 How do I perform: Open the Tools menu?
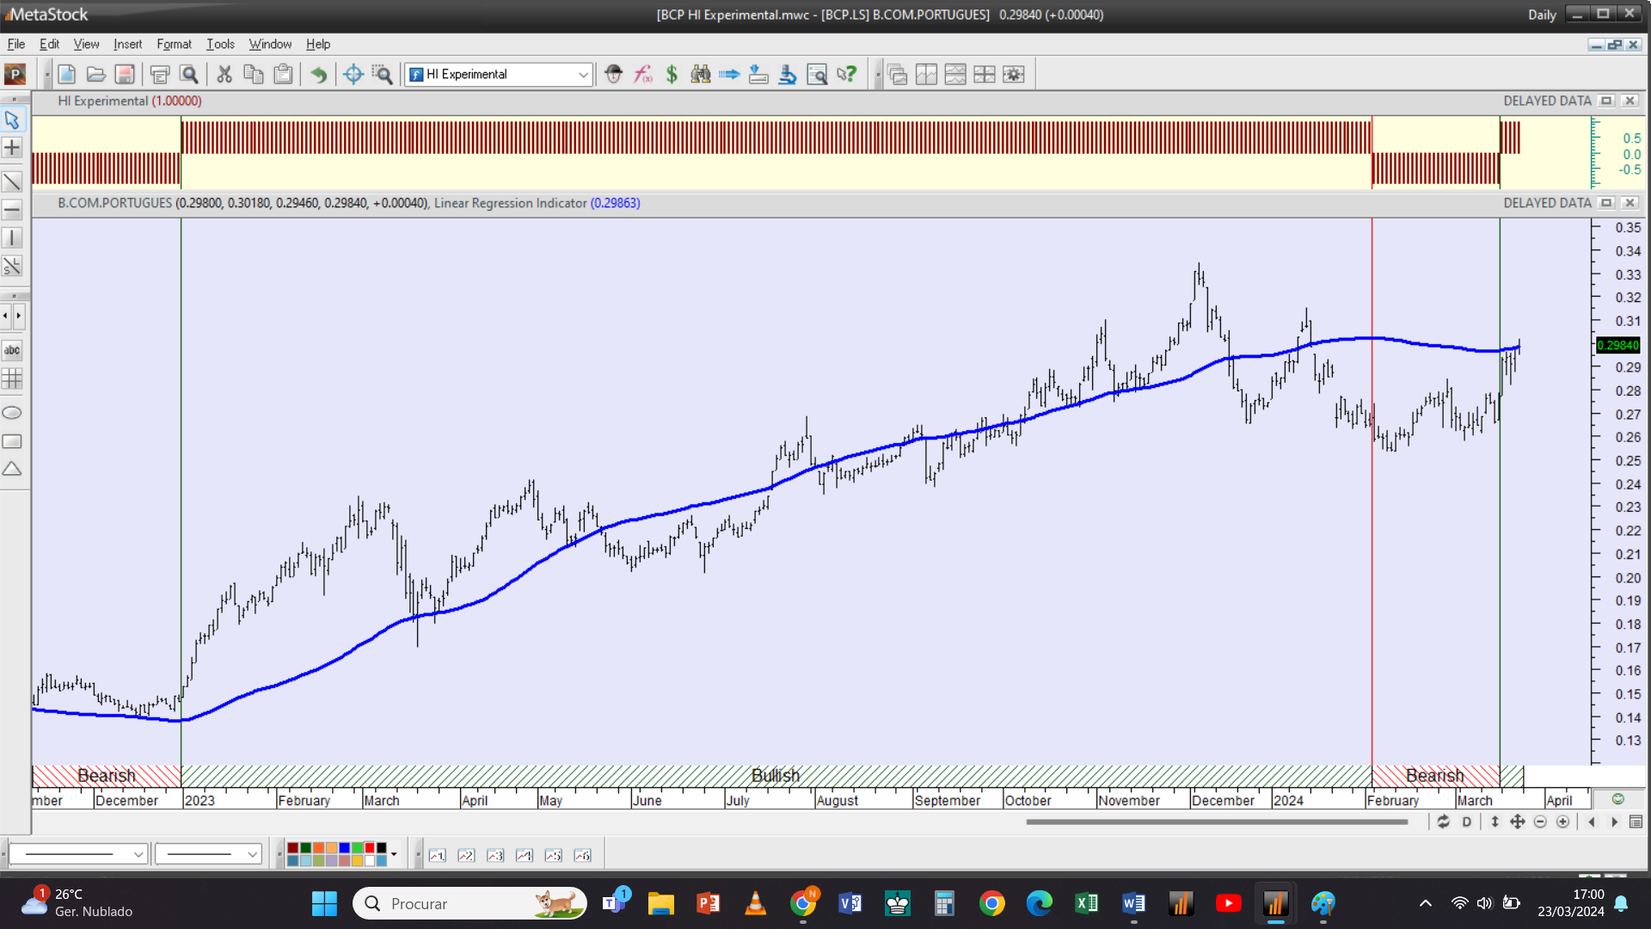[x=220, y=44]
